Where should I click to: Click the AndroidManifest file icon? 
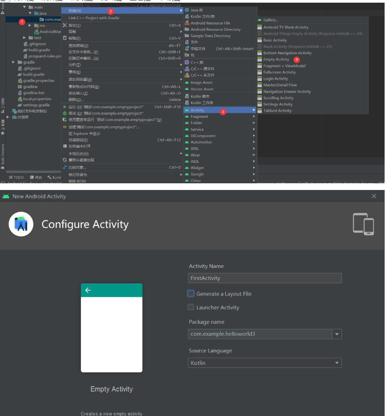pos(36,32)
